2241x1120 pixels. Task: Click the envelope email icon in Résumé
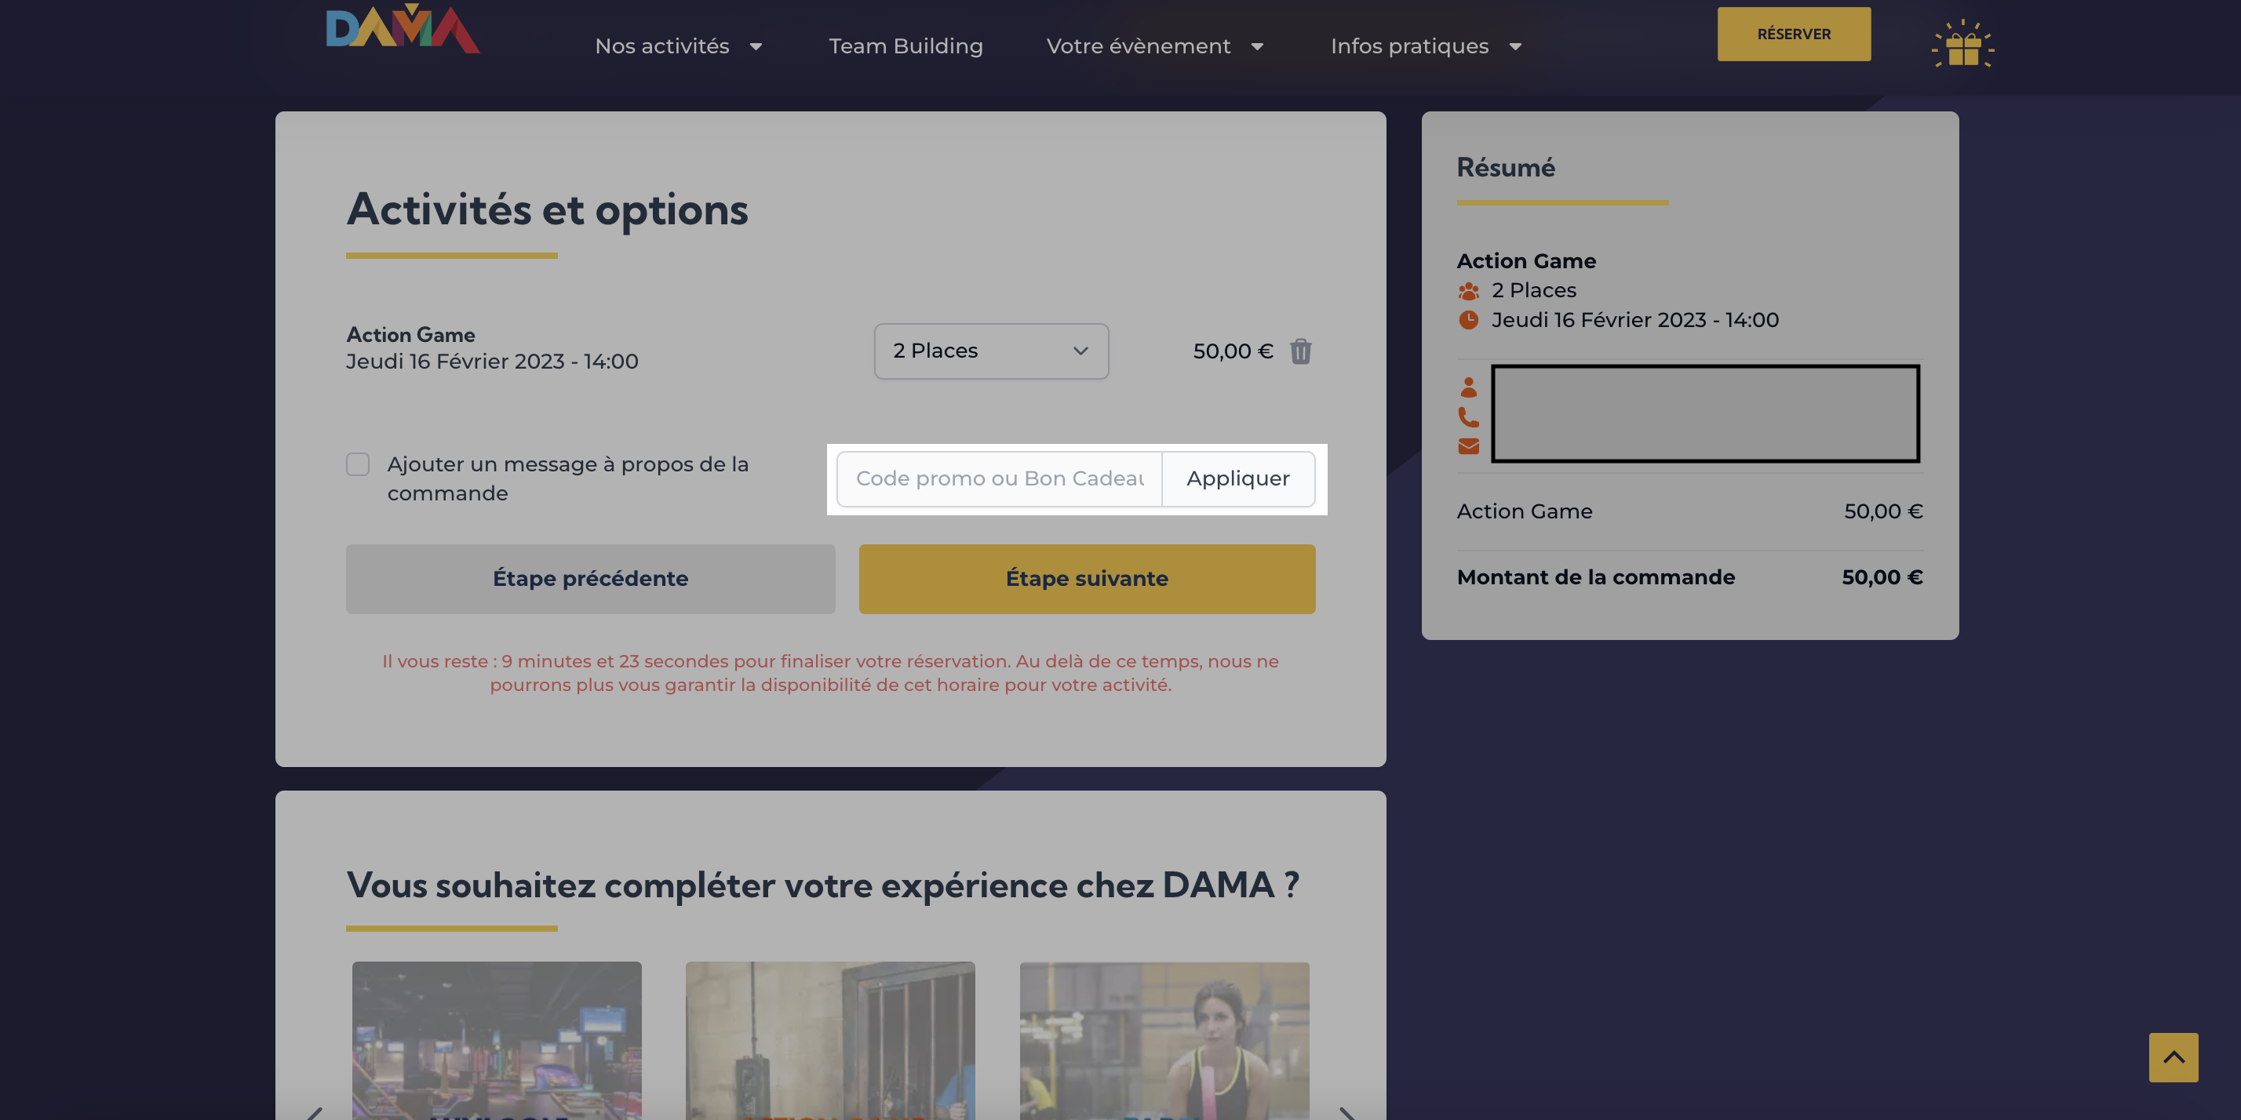point(1468,447)
